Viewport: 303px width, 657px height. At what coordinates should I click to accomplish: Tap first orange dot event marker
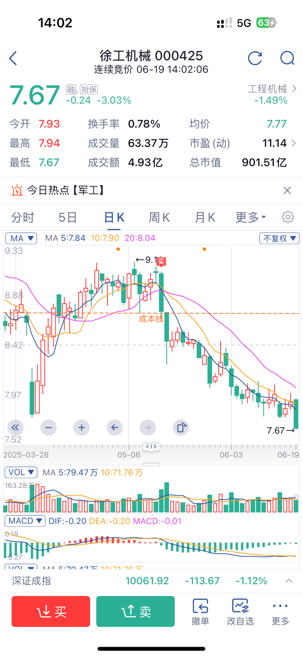click(118, 249)
